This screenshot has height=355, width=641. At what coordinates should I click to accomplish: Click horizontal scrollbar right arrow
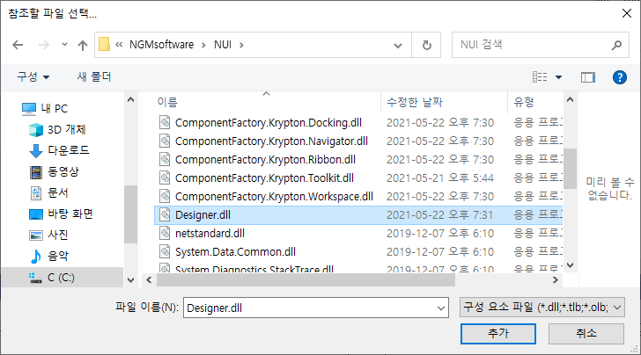555,280
